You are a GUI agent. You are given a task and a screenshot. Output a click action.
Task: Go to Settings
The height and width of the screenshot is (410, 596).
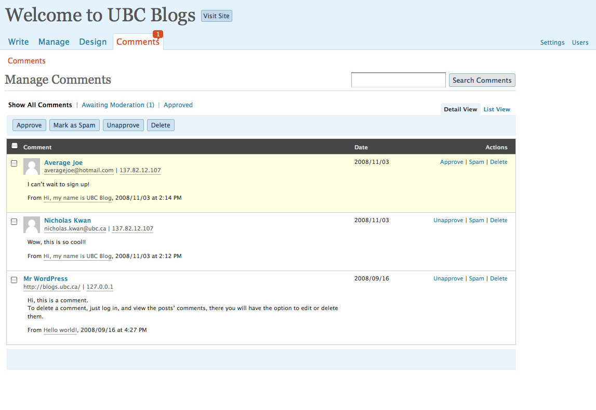click(x=552, y=43)
